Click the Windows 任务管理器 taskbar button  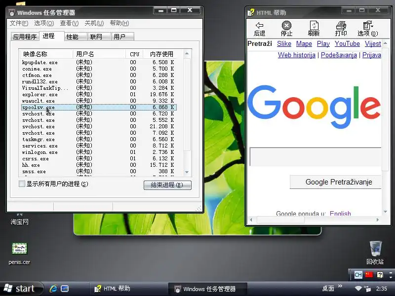pos(207,289)
